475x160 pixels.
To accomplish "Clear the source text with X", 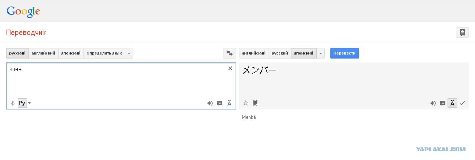I will (x=230, y=68).
